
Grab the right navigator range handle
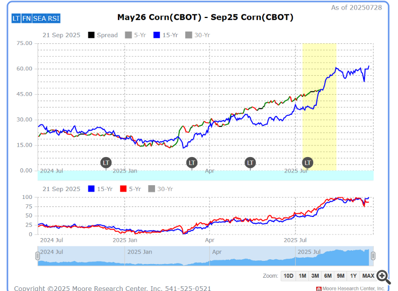tap(373, 256)
